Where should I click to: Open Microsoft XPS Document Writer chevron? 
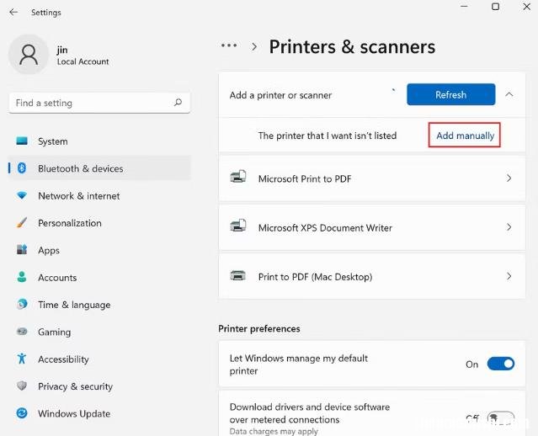(509, 227)
